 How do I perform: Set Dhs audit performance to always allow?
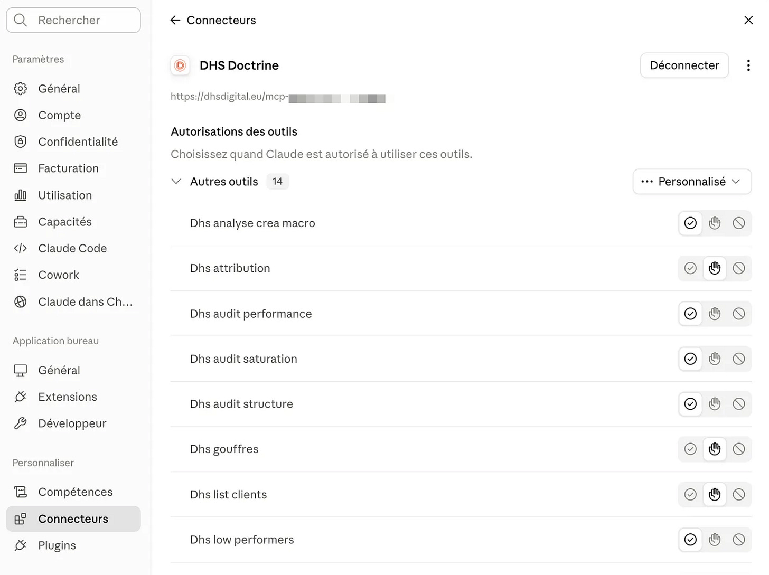690,314
